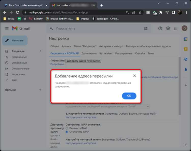Open a new browser tab
The width and height of the screenshot is (191, 151).
click(101, 5)
